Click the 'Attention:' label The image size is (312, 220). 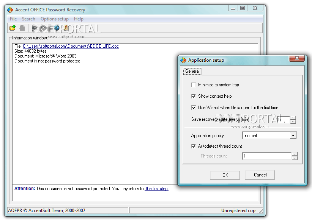coord(25,189)
